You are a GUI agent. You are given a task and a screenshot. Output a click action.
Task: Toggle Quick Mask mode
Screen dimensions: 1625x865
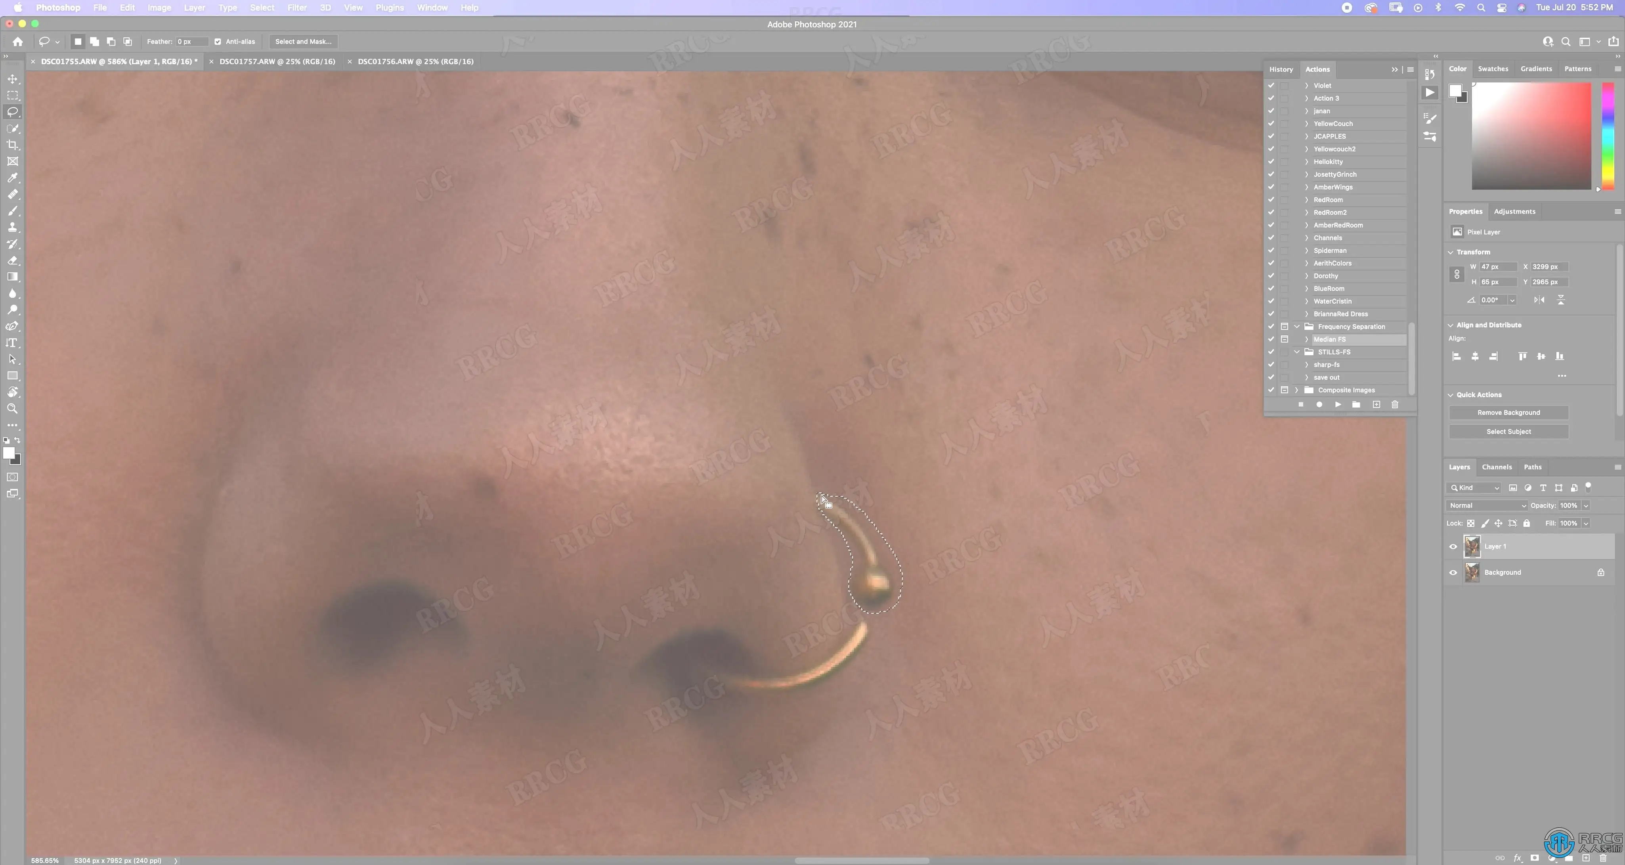click(x=13, y=477)
